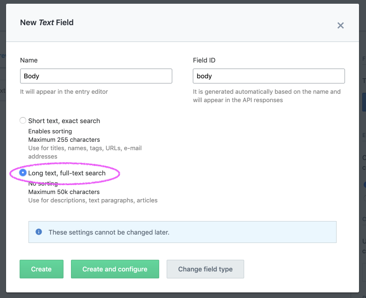This screenshot has height=298, width=366.
Task: Focus the Field ID input box
Action: [268, 76]
